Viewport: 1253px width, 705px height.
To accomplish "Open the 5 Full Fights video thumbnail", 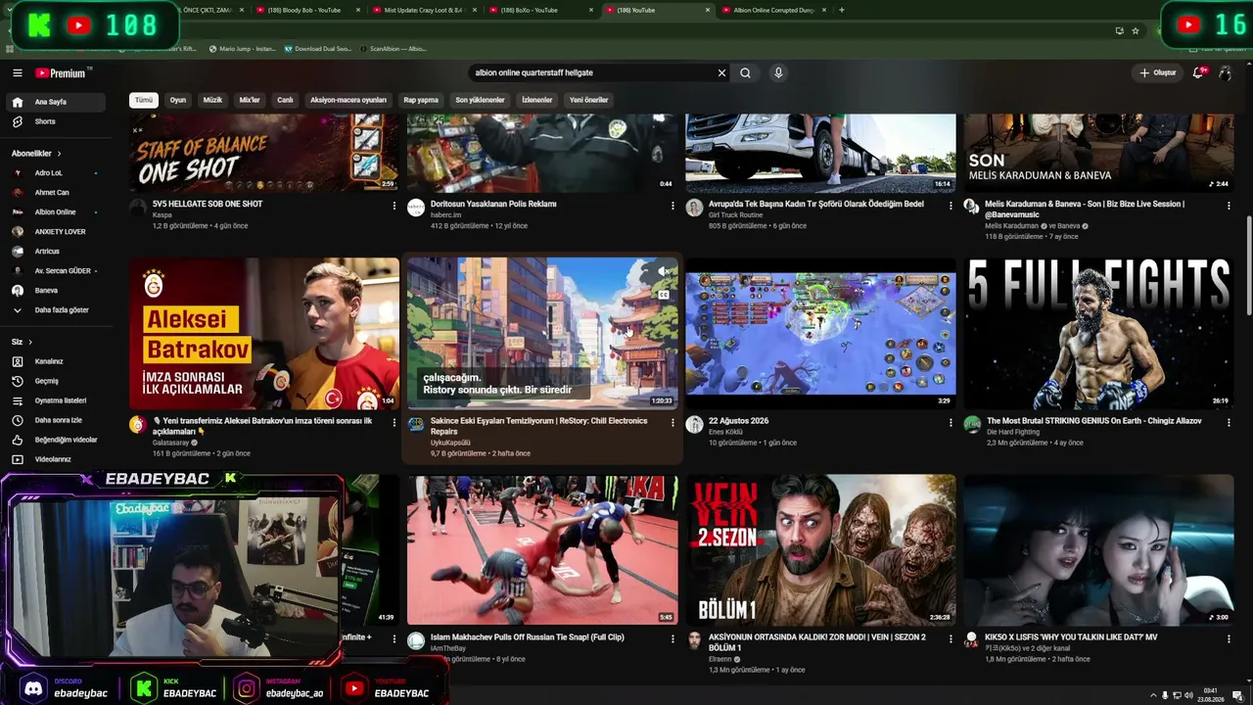I will [1098, 333].
